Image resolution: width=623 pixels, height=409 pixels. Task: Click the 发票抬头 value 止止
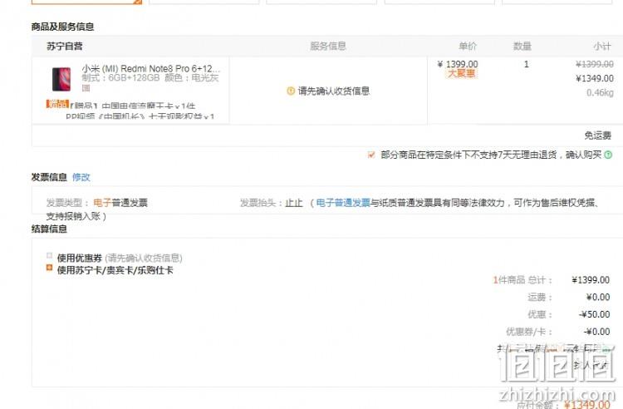click(x=294, y=203)
